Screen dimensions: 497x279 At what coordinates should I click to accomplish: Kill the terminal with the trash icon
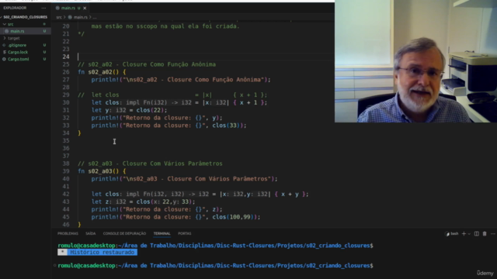click(x=485, y=234)
